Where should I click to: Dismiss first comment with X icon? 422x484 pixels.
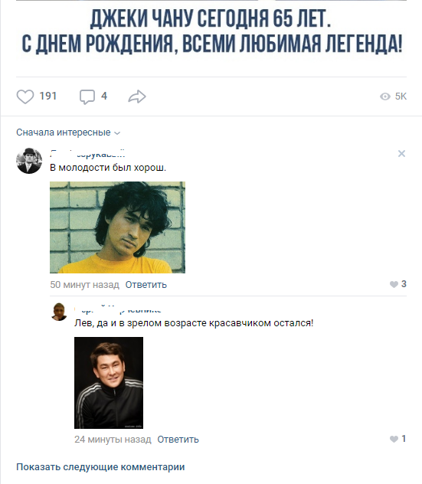[x=401, y=153]
